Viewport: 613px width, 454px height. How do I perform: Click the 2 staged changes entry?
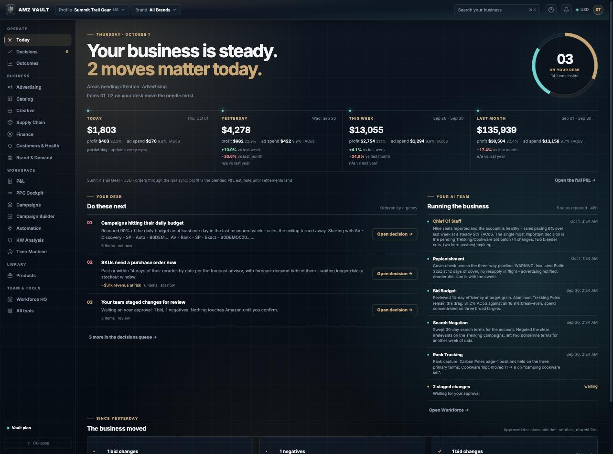coord(512,390)
